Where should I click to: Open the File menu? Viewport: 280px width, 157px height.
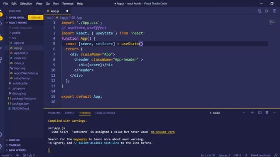click(6, 3)
